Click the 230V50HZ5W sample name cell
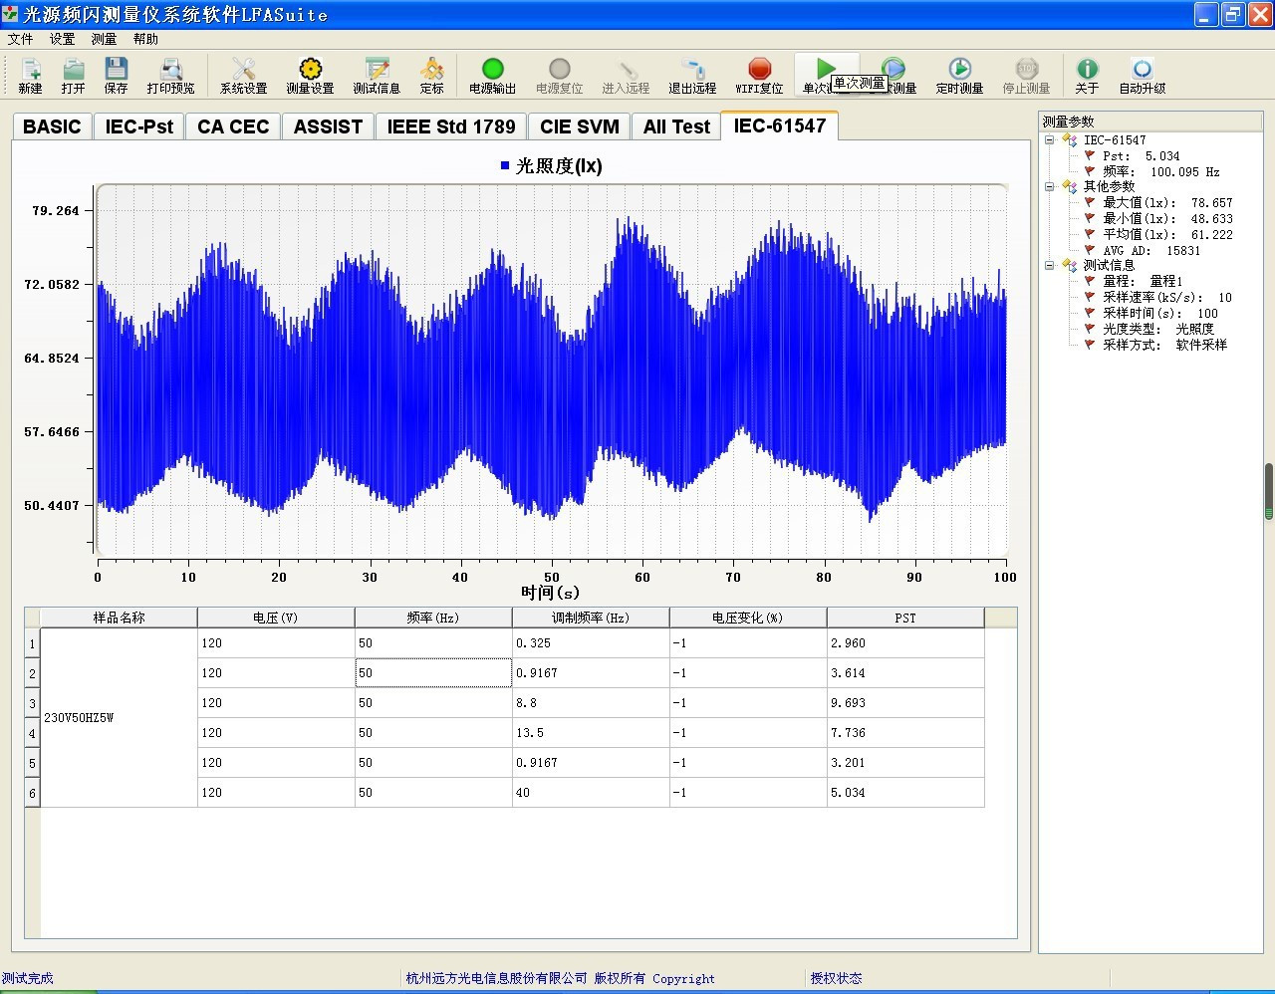This screenshot has width=1275, height=994. point(120,717)
